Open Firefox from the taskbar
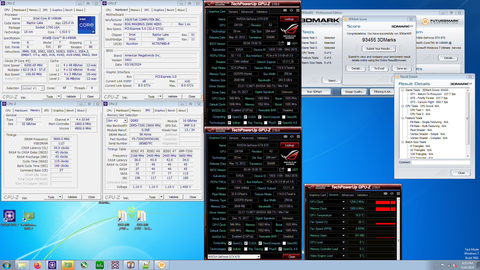The image size is (480, 270). 38,265
